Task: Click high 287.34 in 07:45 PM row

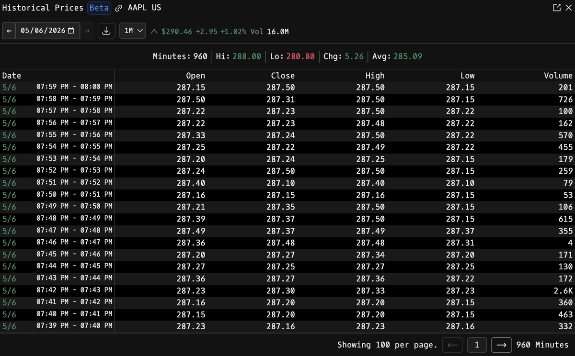Action: point(370,255)
